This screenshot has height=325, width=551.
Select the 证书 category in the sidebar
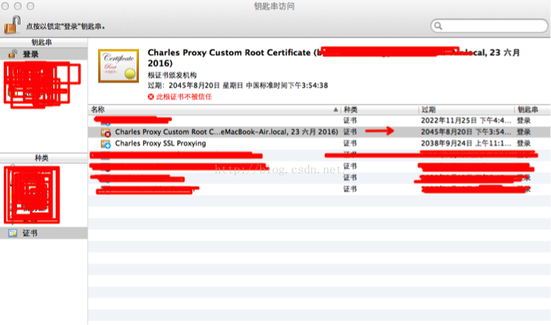pos(43,233)
